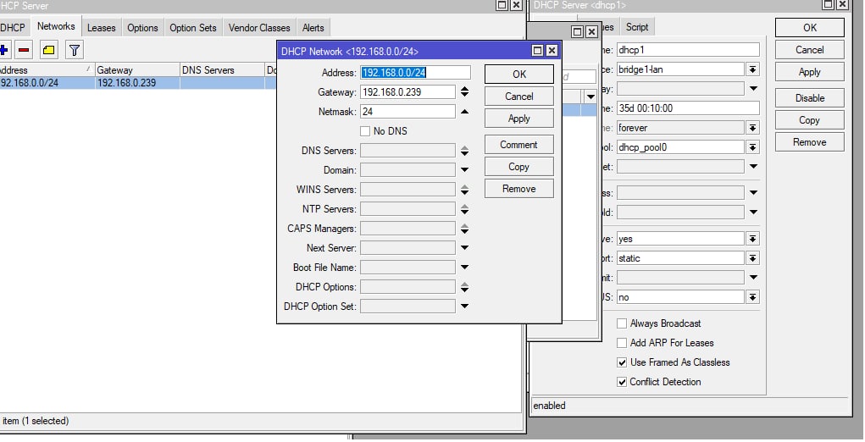Viewport: 865px width, 442px height.
Task: Expand the Next Server field arrow
Action: [464, 248]
